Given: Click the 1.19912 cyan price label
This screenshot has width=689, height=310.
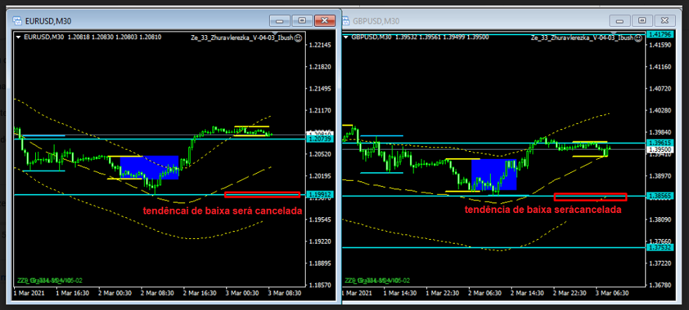Looking at the screenshot, I should pyautogui.click(x=321, y=194).
